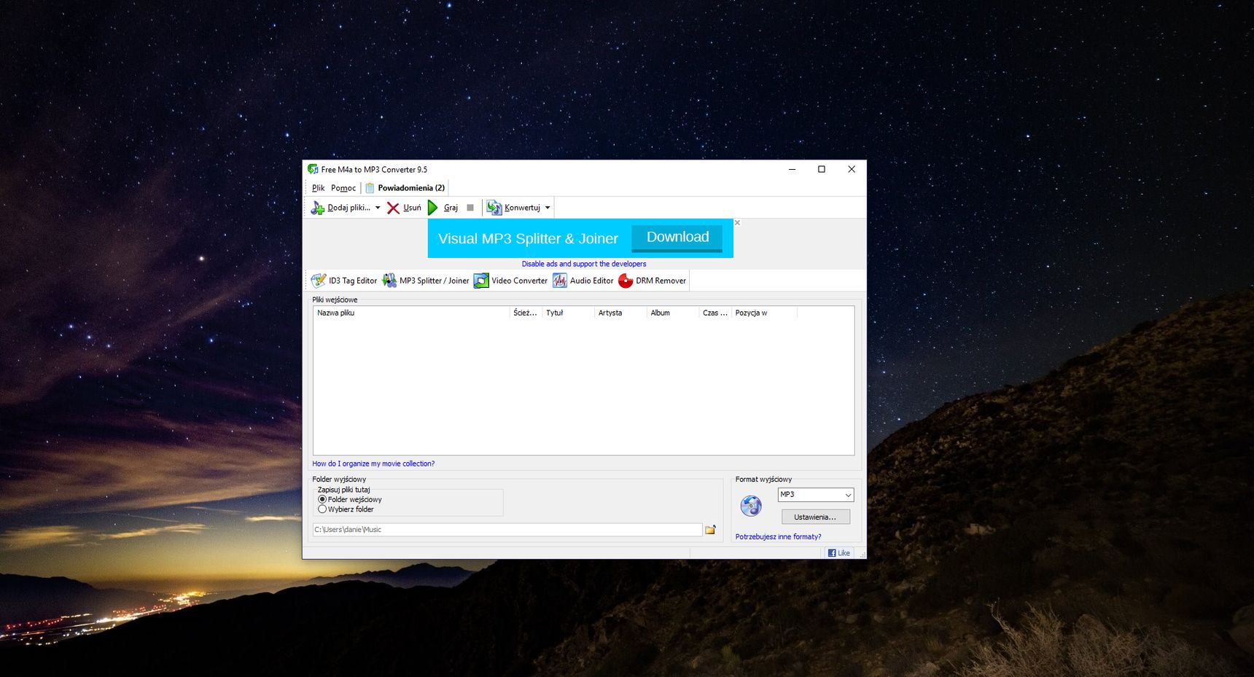The image size is (1254, 677).
Task: Click the Album column header
Action: 673,313
